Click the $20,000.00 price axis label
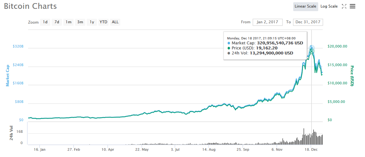Viewport: 365px width, 157px height. tap(337, 46)
